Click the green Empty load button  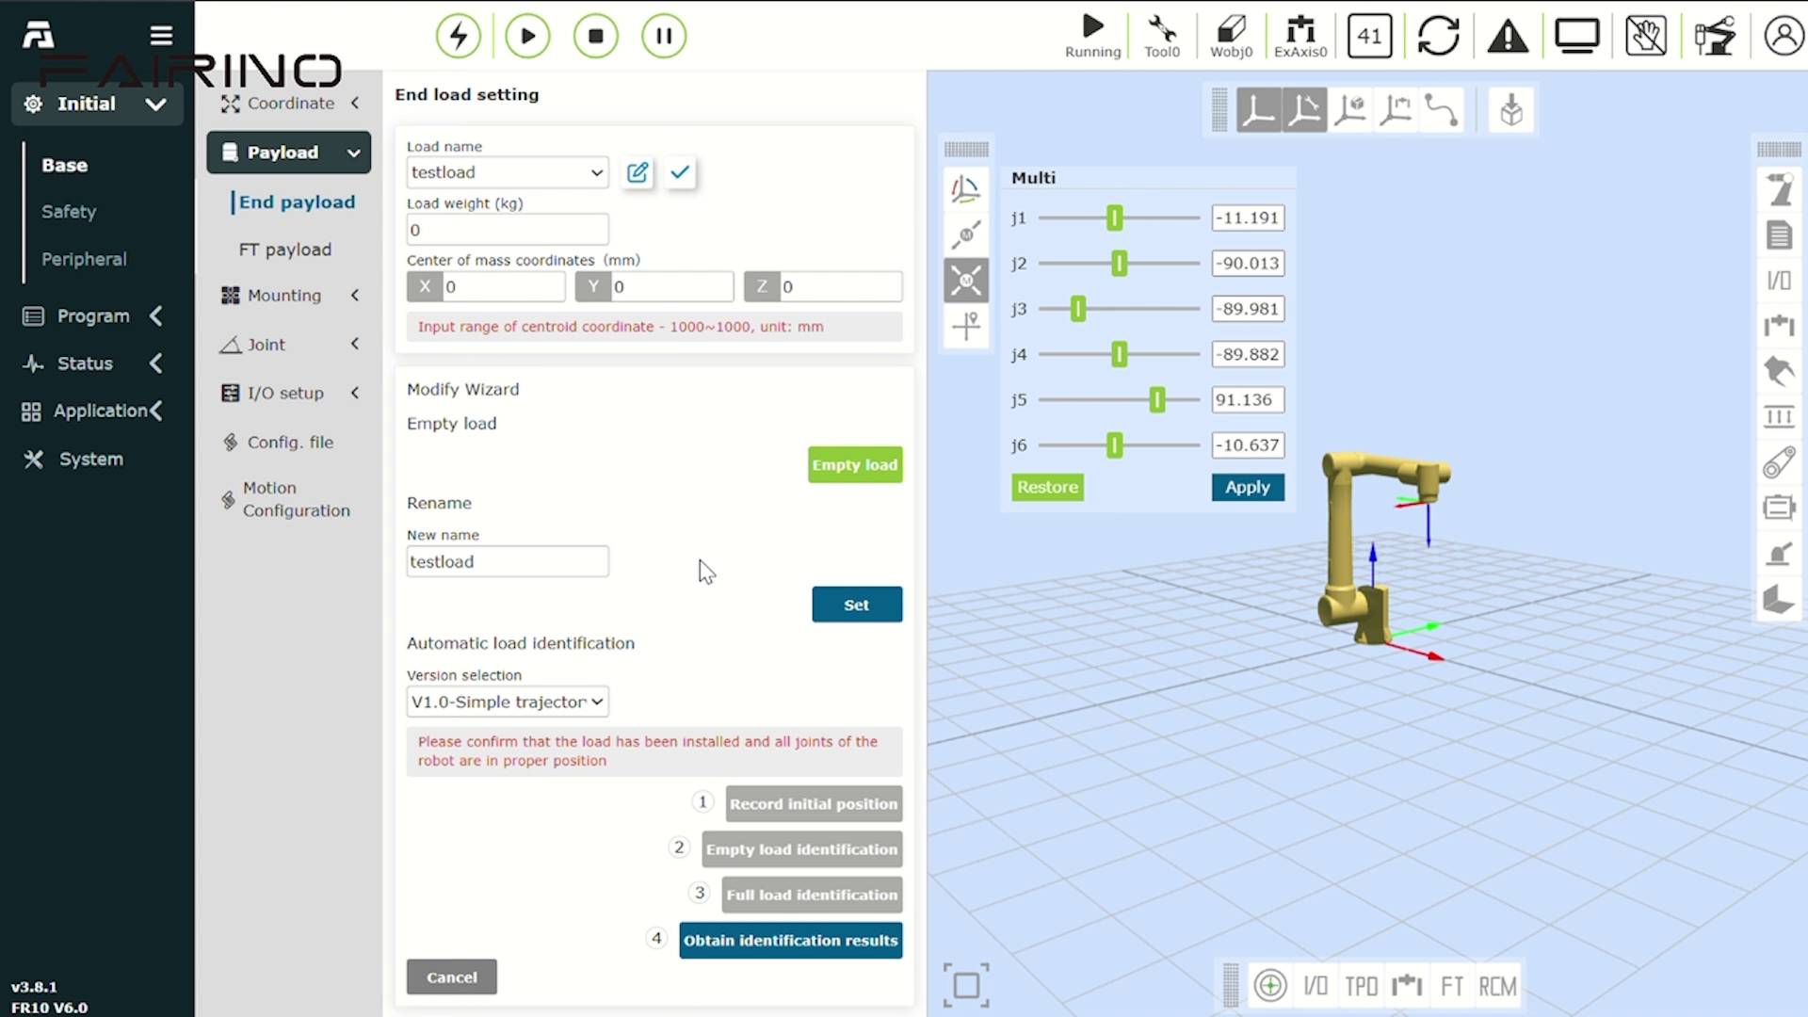coord(854,465)
